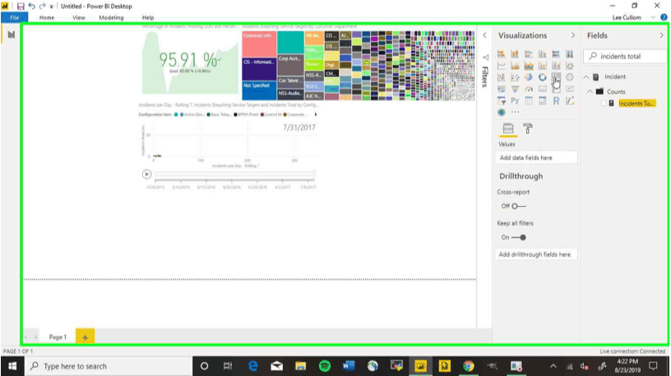Open the Modeling ribbon tab
Screen dimensions: 671x376
111,17
